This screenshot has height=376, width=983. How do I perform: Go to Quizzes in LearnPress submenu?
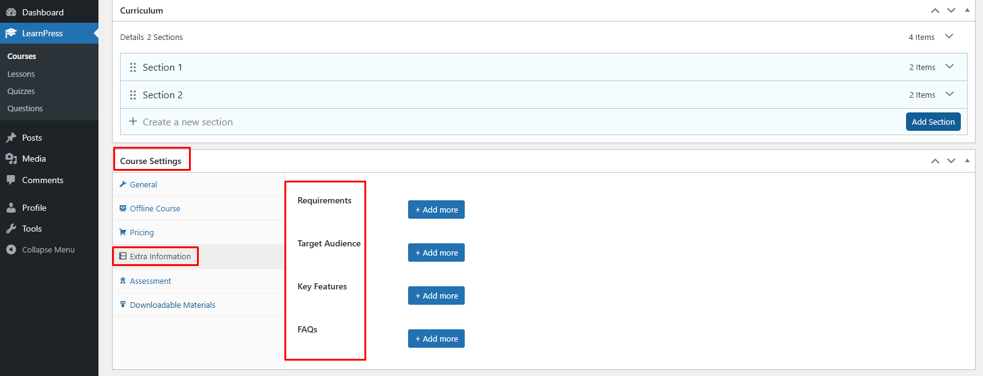[21, 92]
